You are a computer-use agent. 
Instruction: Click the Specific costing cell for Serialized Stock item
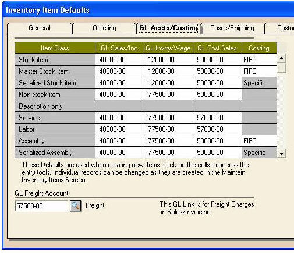259,83
